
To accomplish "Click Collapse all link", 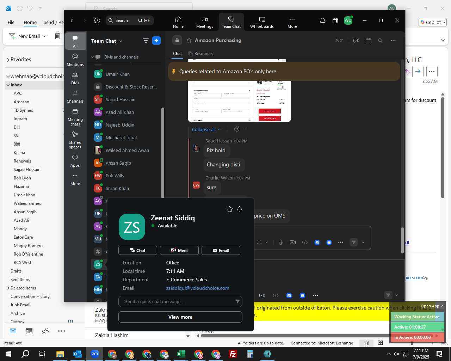I will [x=206, y=129].
